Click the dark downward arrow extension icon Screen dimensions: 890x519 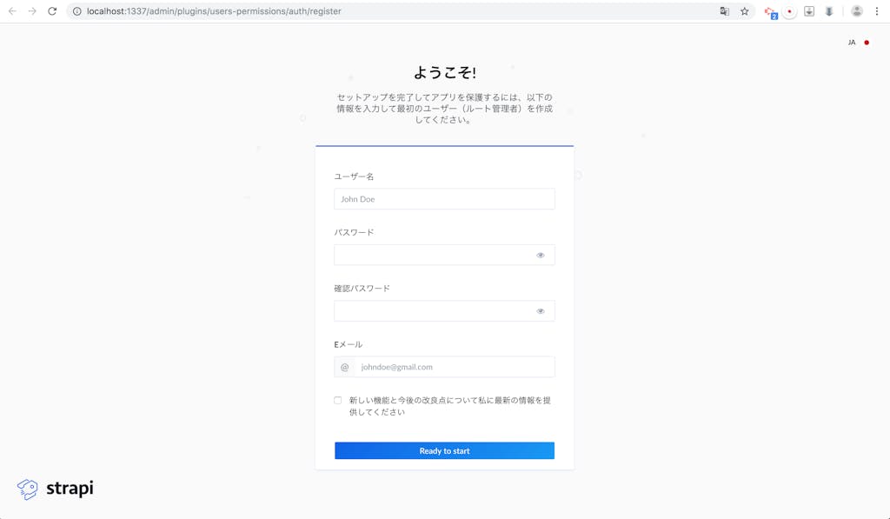coord(829,11)
